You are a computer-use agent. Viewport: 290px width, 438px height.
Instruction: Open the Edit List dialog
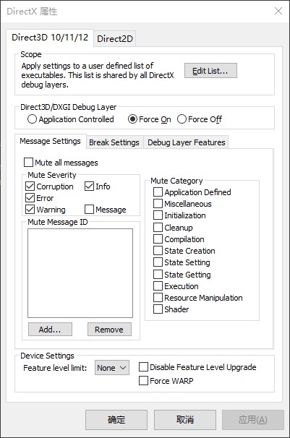click(x=210, y=71)
